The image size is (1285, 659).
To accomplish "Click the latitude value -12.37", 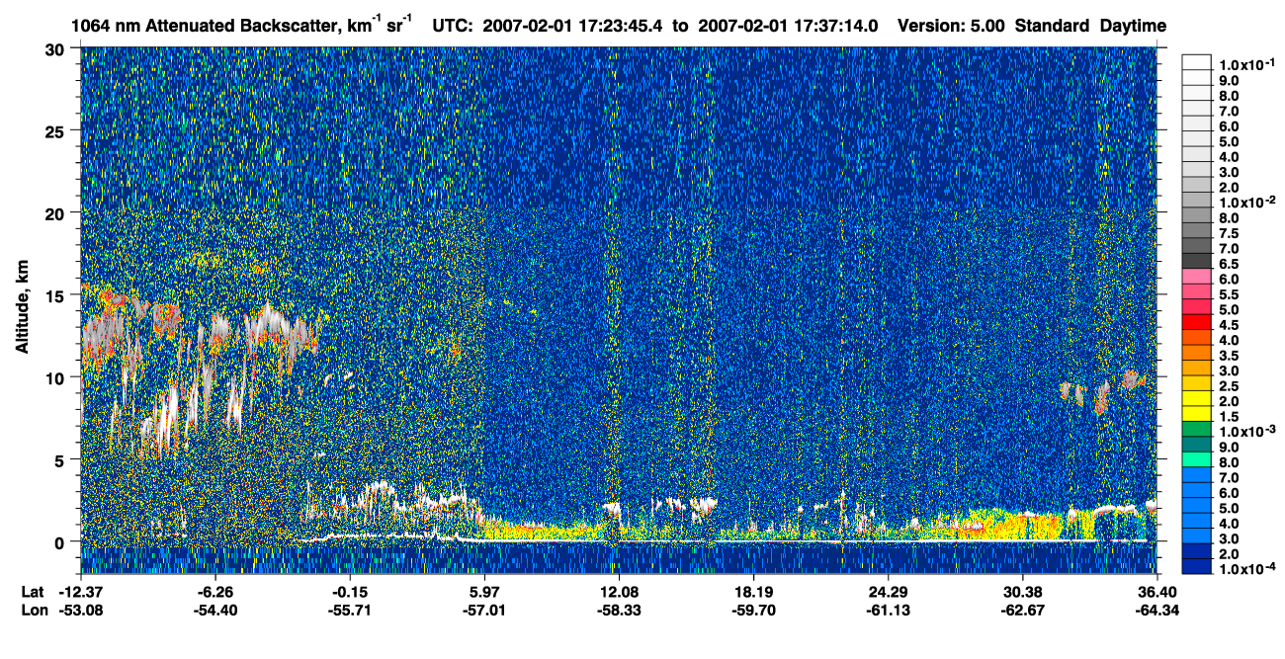I will [80, 592].
